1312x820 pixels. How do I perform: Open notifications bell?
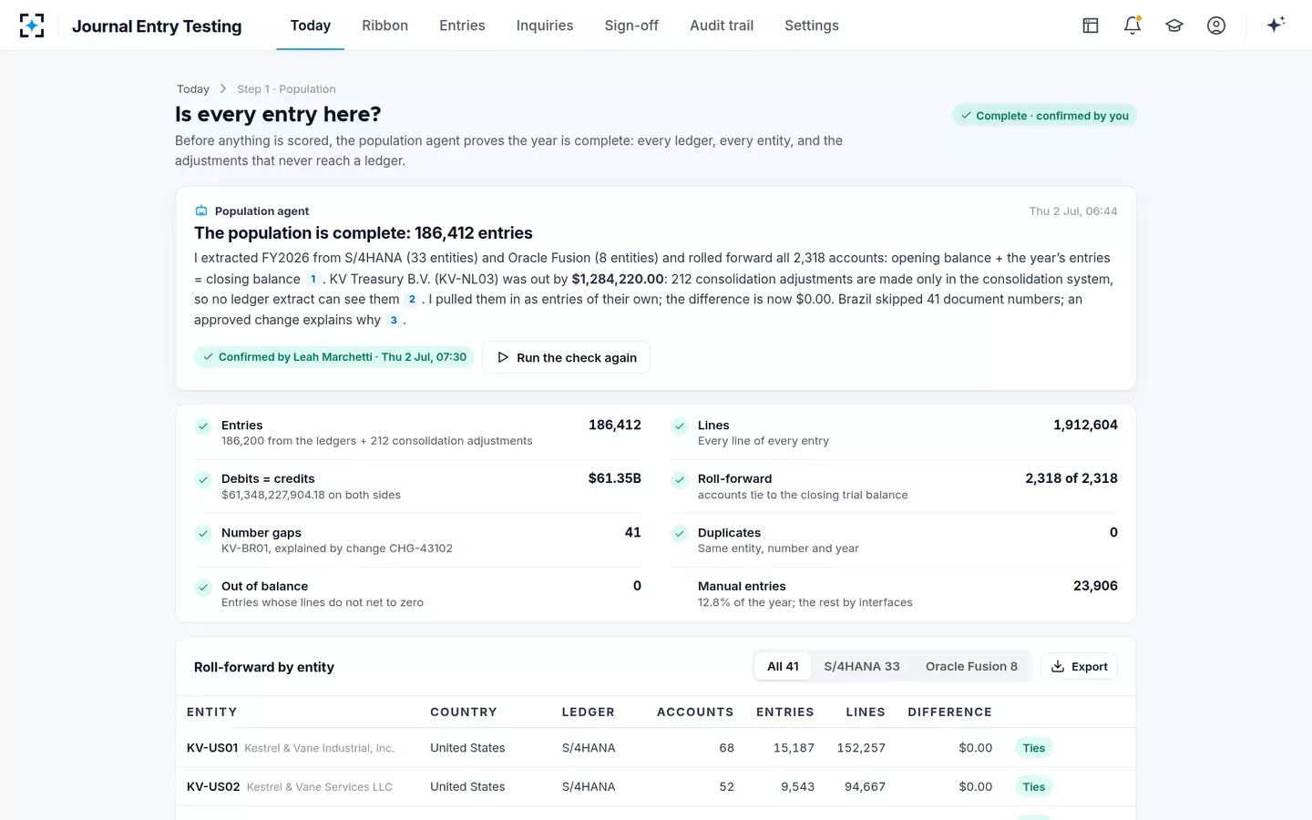1133,26
